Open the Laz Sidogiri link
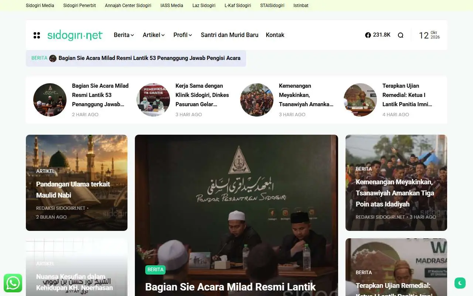Screen dimensions: 473x296 [204, 6]
